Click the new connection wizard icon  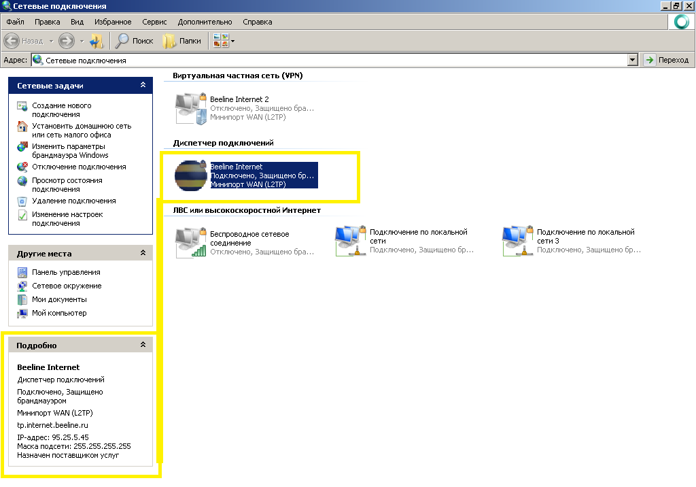click(22, 106)
